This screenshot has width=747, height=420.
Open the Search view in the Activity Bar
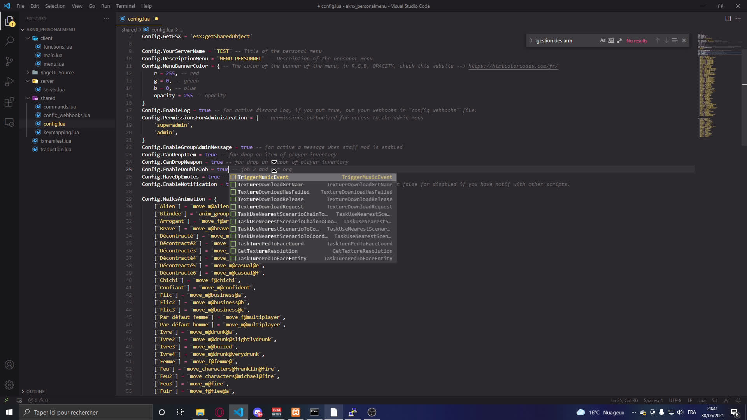coord(9,41)
